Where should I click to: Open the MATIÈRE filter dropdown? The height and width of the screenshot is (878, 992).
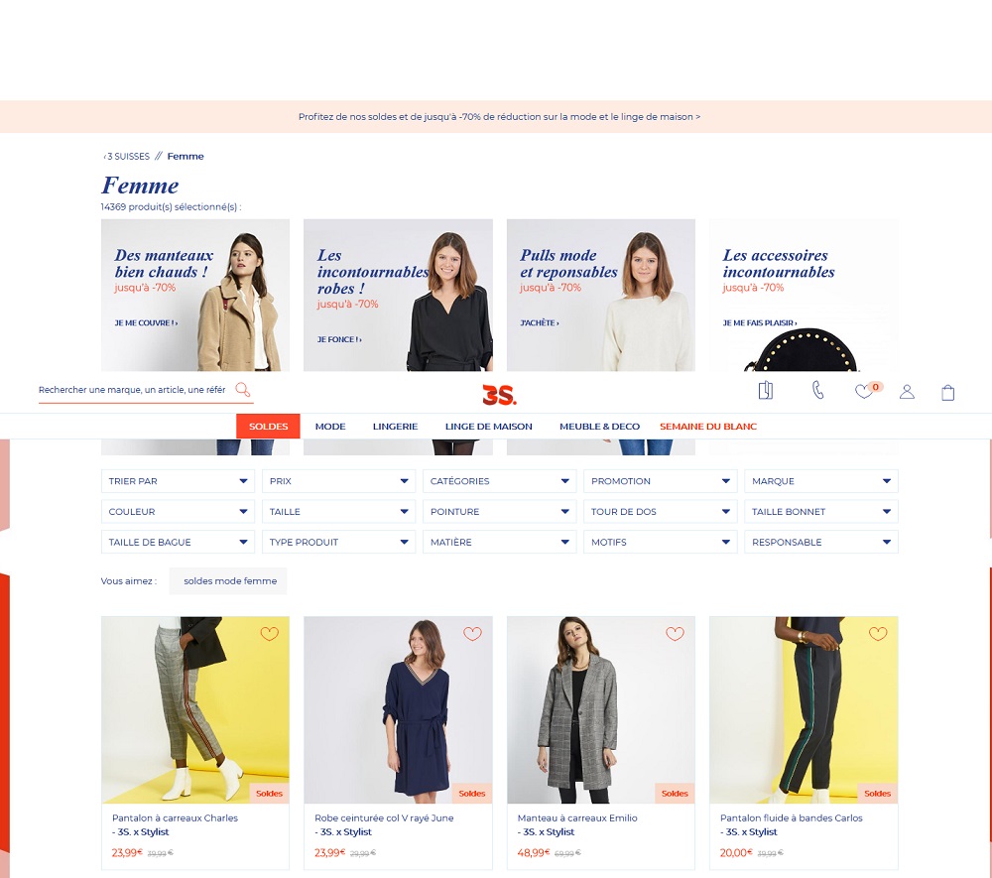(x=499, y=542)
